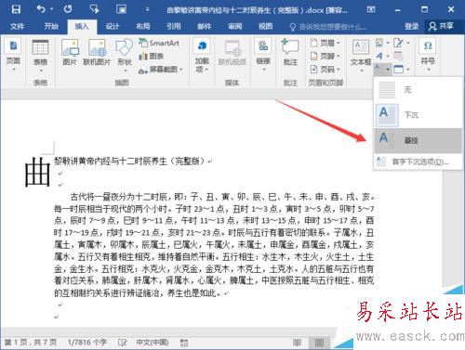
Task: Click the large drop cap 曲 letter
Action: (37, 172)
